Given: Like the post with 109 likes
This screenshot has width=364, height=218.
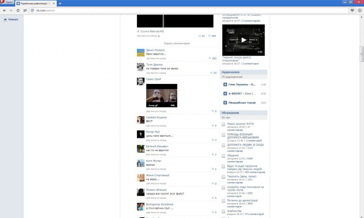Looking at the screenshot, I should 212,36.
